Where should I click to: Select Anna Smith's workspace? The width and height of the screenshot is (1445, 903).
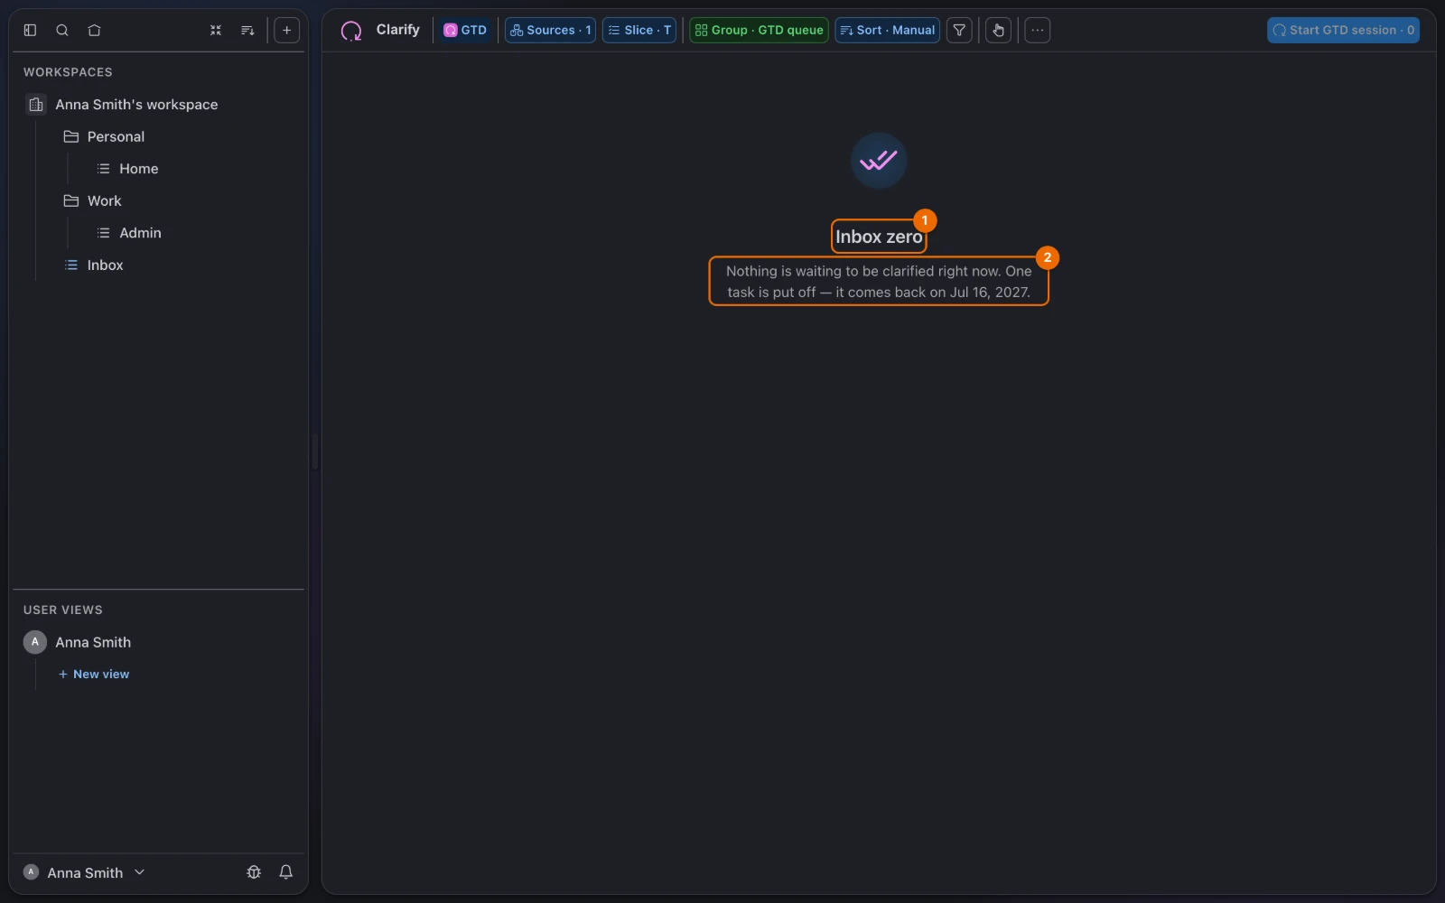pyautogui.click(x=136, y=105)
